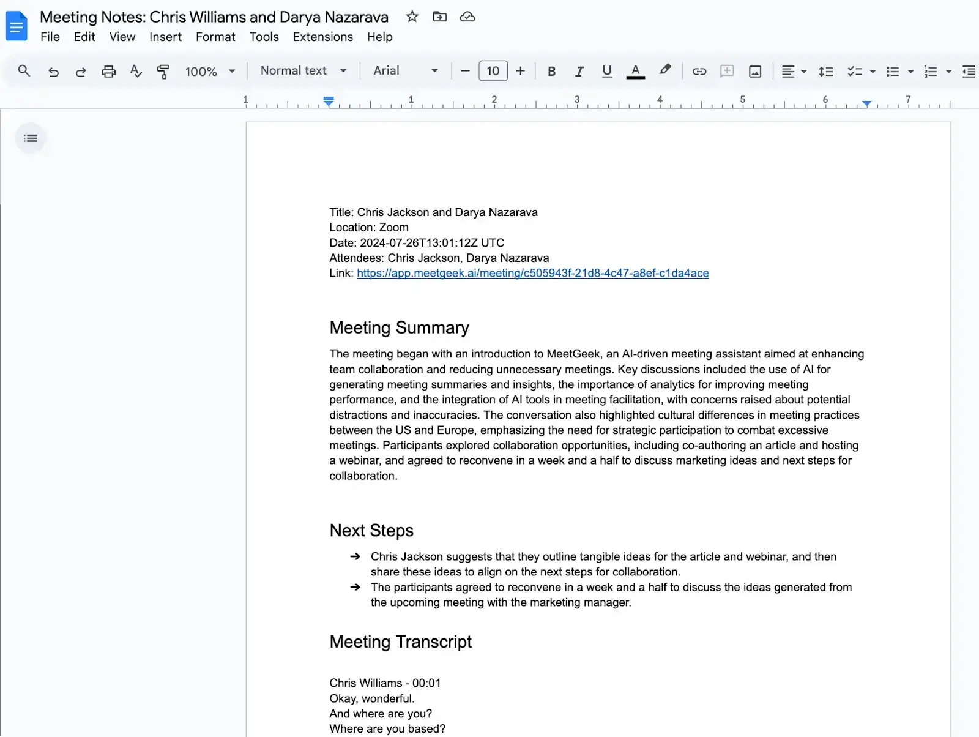
Task: Click the spelling and grammar check icon
Action: [x=136, y=72]
